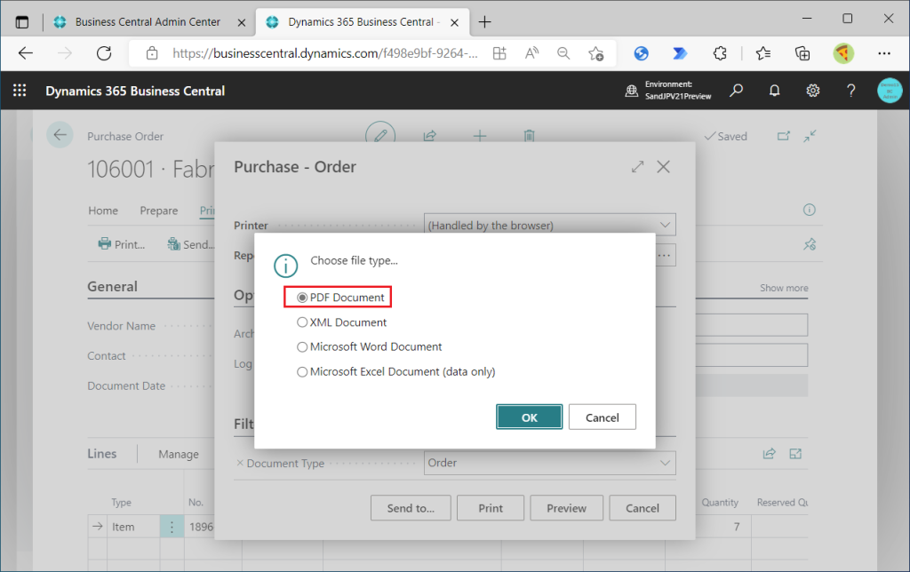Open the Home tab of the purchase order

103,211
